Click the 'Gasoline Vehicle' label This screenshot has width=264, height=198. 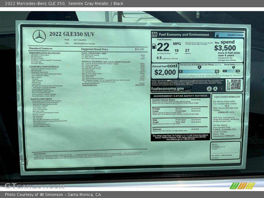pyautogui.click(x=235, y=35)
